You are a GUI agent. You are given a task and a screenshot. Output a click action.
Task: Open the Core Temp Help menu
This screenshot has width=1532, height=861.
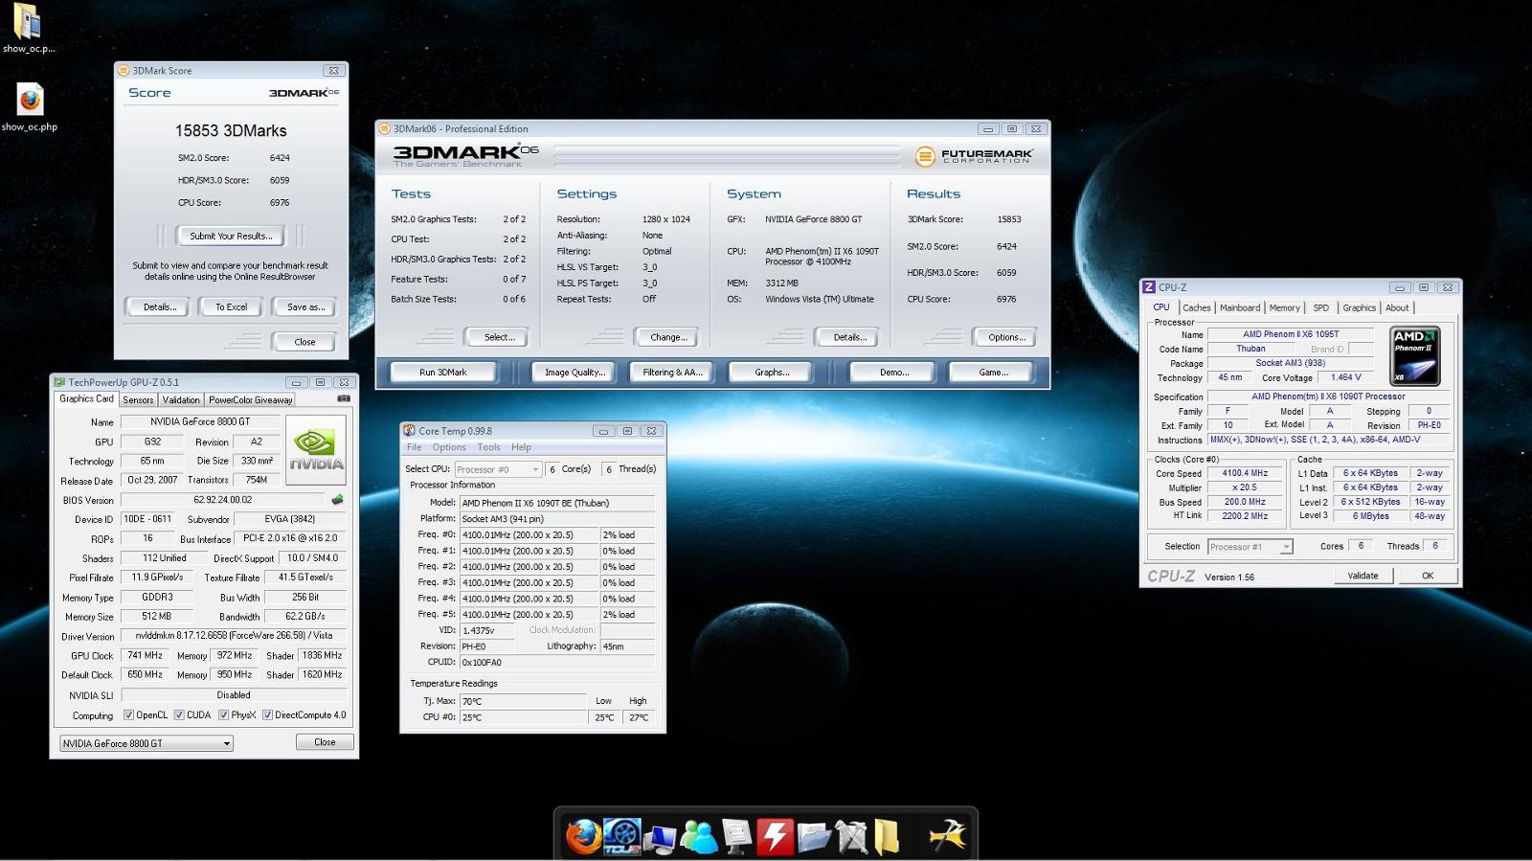(x=521, y=447)
